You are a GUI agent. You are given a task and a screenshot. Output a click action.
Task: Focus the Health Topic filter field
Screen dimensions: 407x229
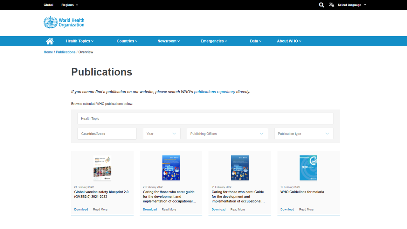(205, 118)
